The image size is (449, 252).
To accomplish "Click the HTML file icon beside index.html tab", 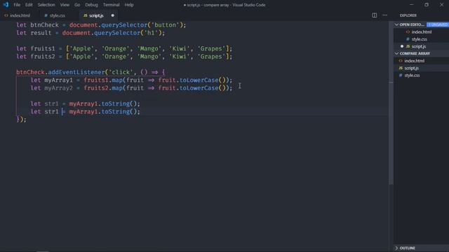I will [6, 15].
